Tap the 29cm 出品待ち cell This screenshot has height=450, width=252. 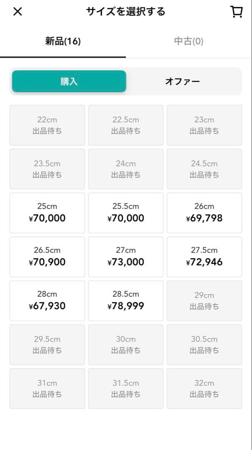pyautogui.click(x=204, y=300)
